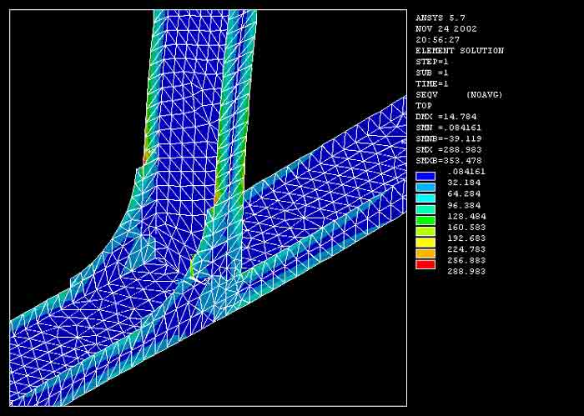Click the legend value 192.683

pyautogui.click(x=466, y=238)
